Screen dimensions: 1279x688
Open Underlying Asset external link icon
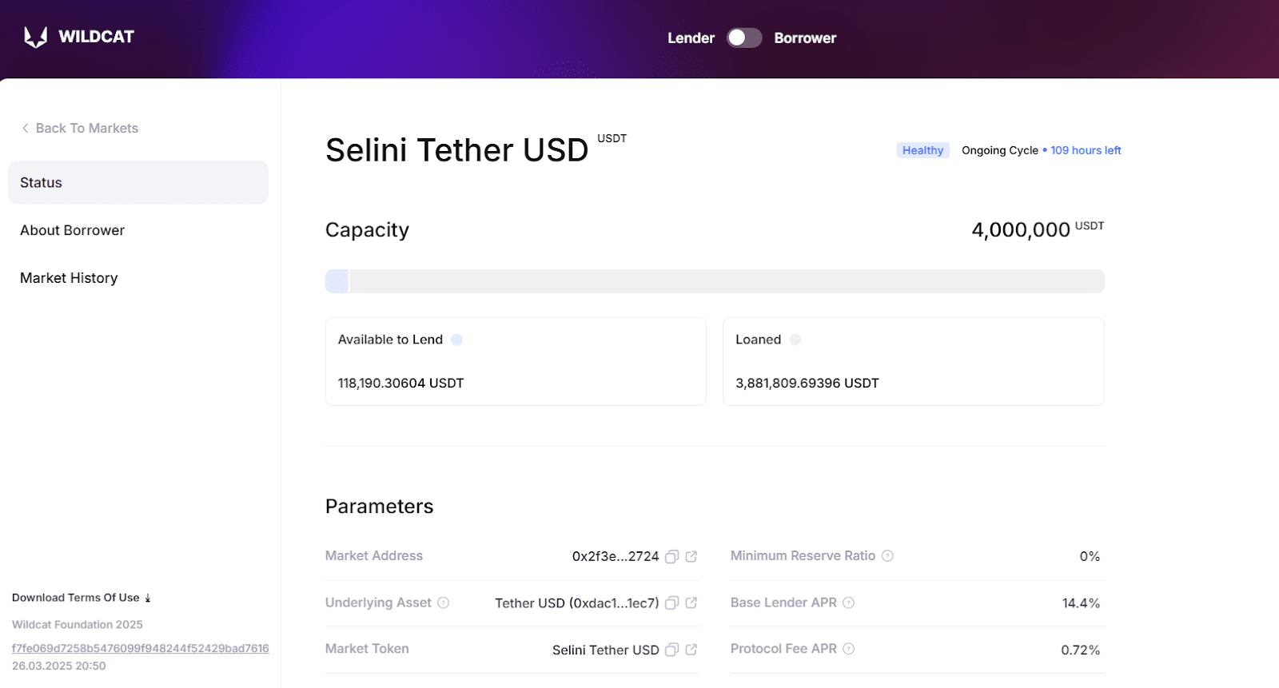point(691,603)
